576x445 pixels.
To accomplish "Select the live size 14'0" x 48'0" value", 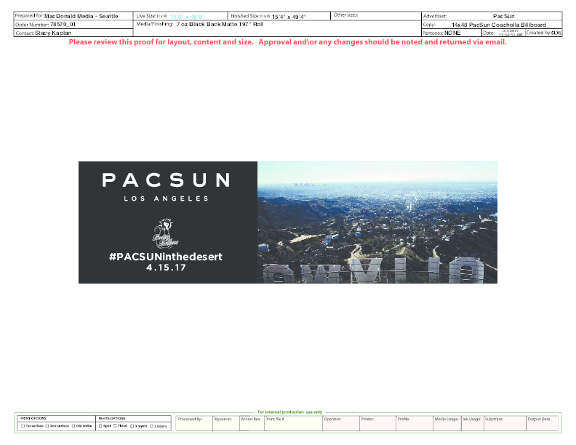I will tap(187, 17).
